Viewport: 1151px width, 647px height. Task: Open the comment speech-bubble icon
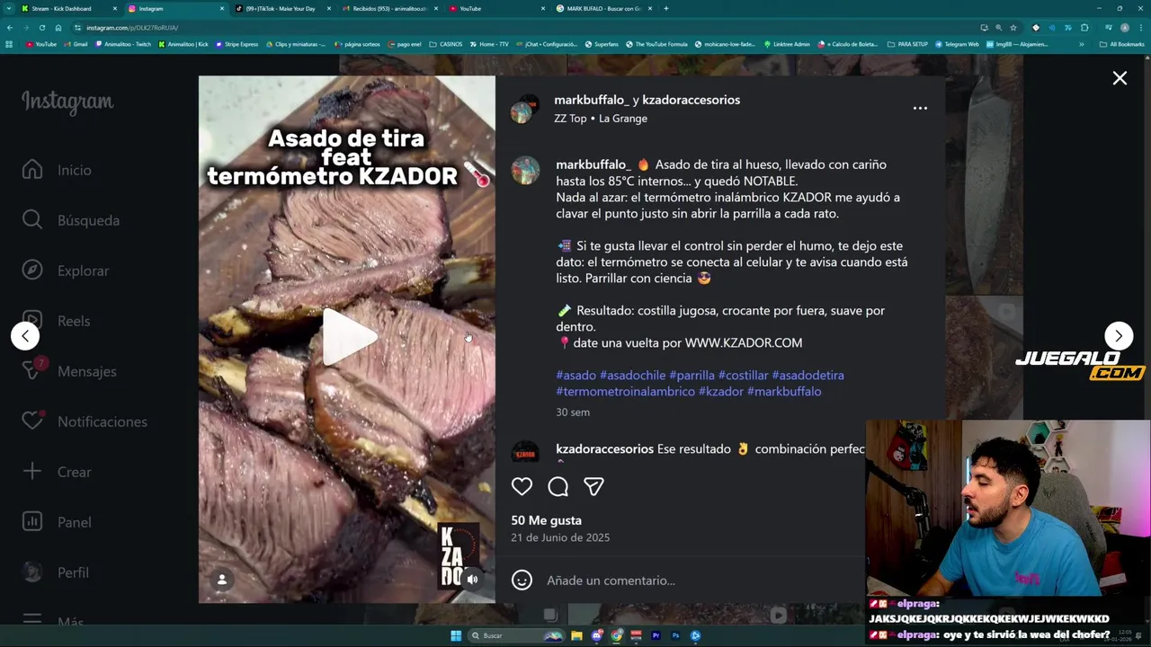tap(558, 486)
